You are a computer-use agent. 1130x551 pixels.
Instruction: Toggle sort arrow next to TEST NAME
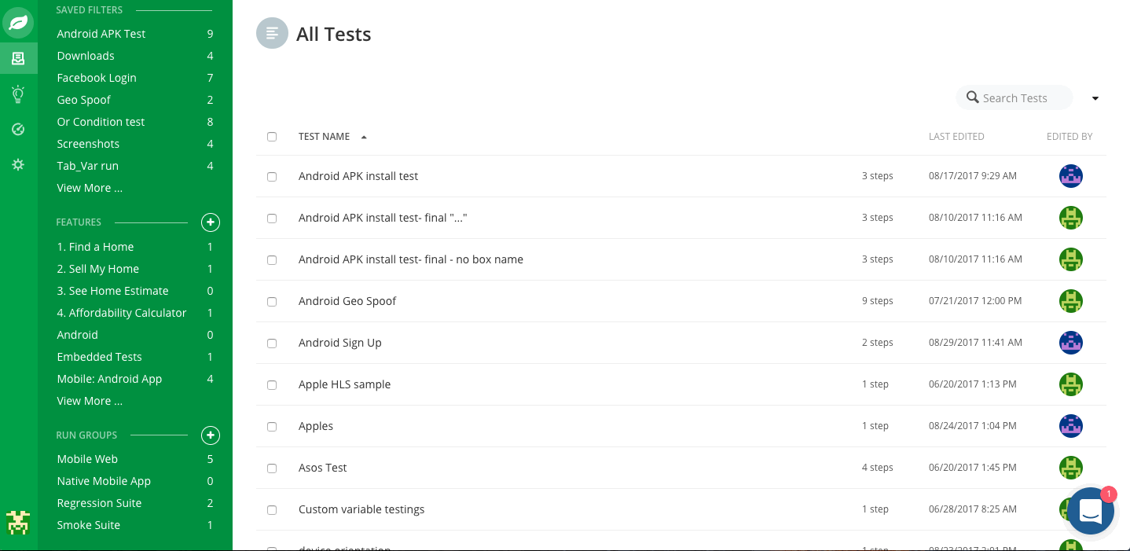pyautogui.click(x=364, y=137)
